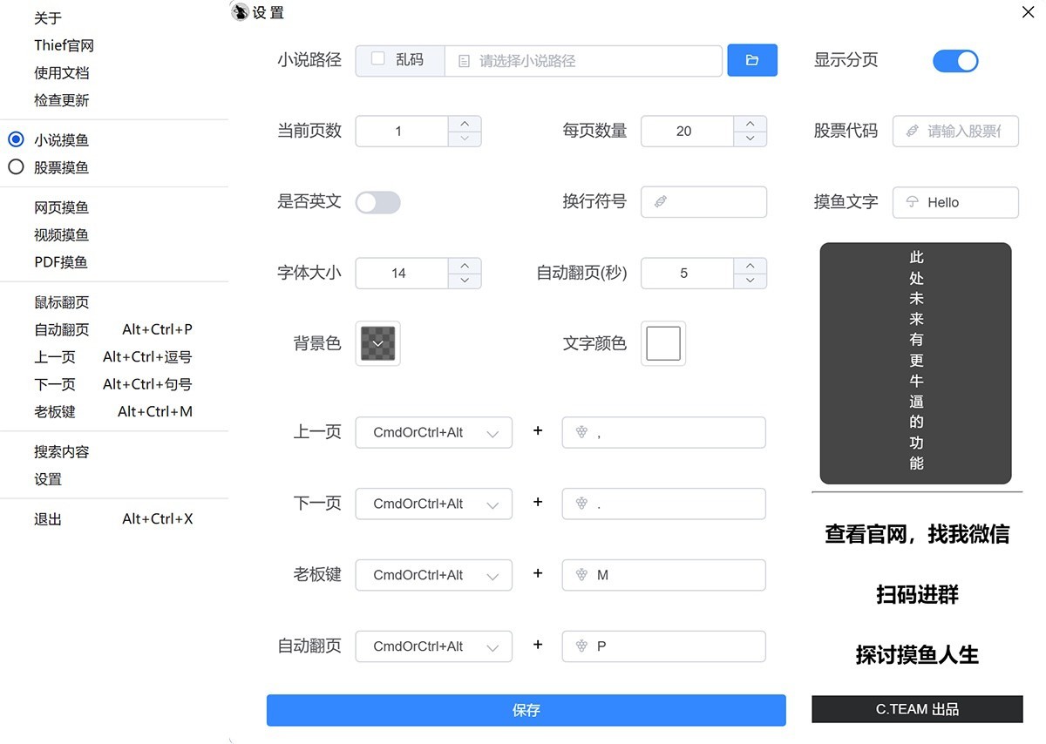The width and height of the screenshot is (1046, 744).
Task: Open the CmdOrCtrl+Alt dropdown for 上一页
Action: (433, 431)
